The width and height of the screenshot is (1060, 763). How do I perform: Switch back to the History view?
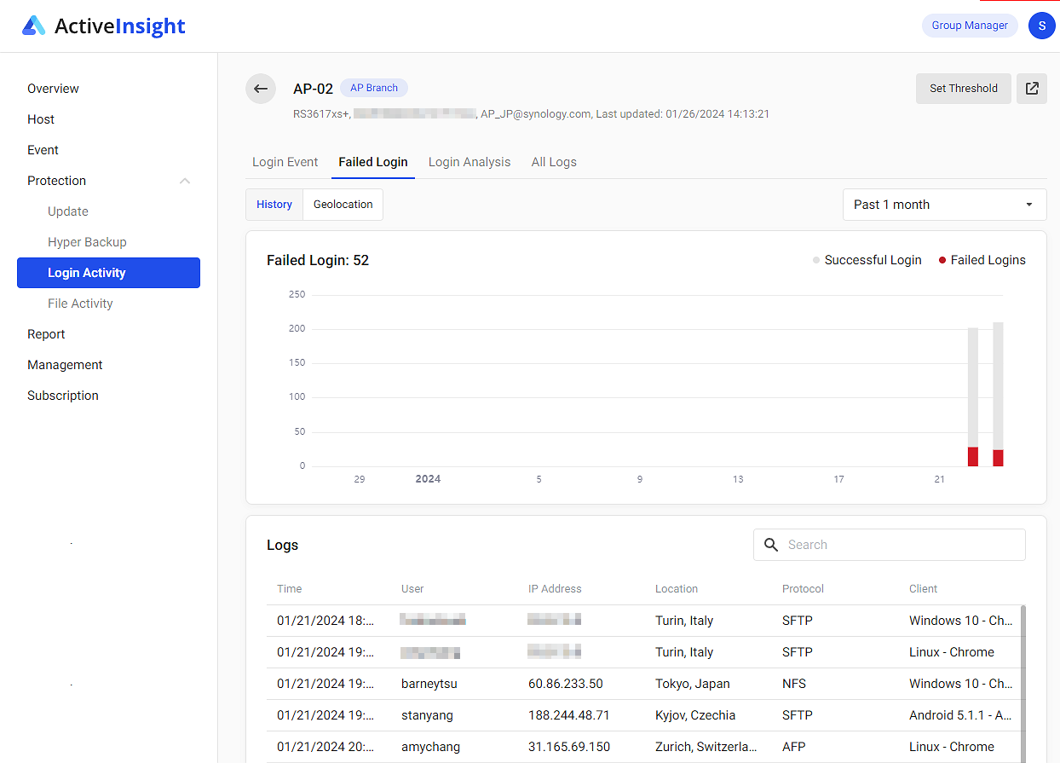pyautogui.click(x=274, y=204)
